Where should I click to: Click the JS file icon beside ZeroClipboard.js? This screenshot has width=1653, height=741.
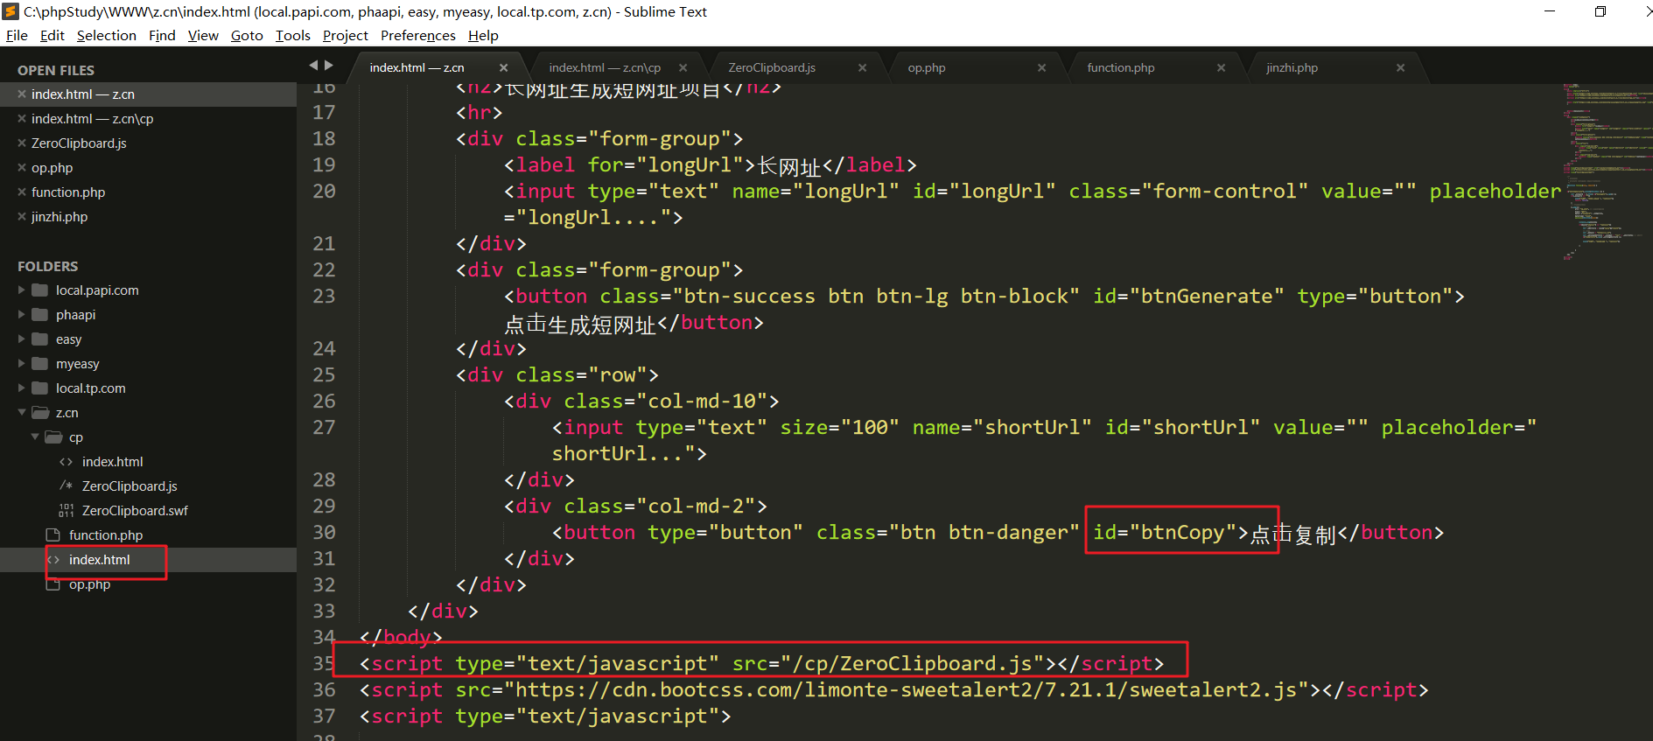pyautogui.click(x=66, y=486)
